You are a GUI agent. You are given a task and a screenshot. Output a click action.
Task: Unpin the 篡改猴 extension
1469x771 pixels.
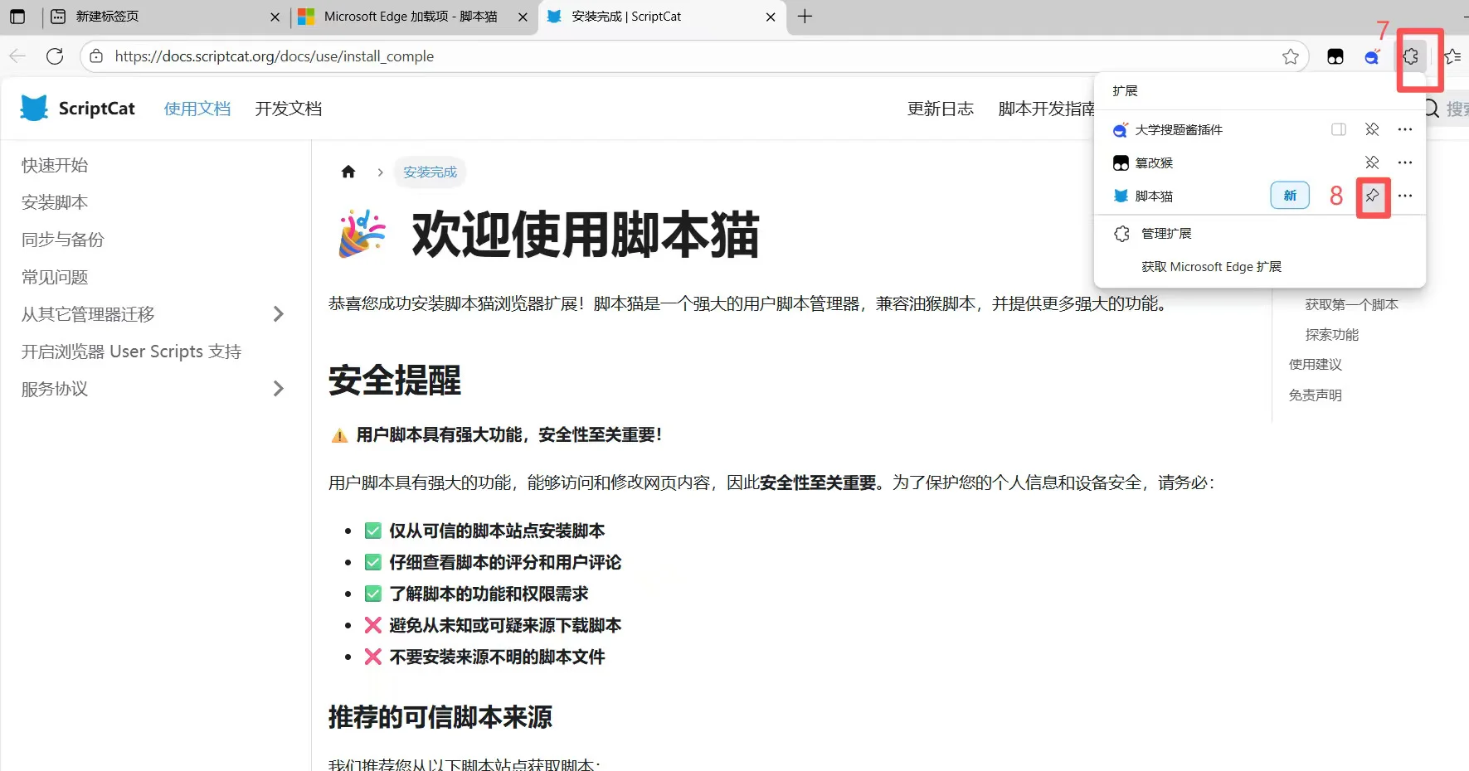[1371, 162]
